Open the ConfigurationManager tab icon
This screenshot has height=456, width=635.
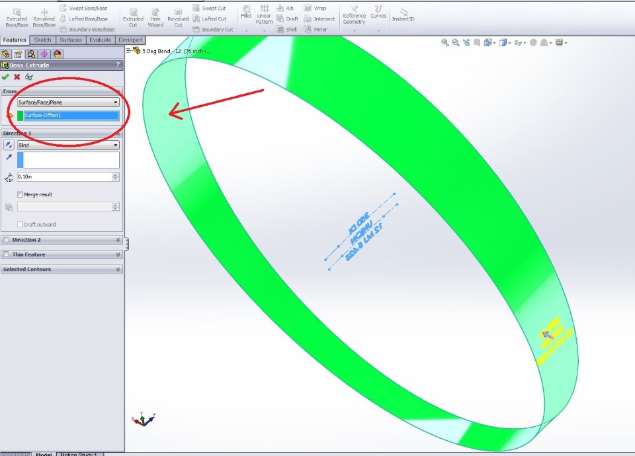click(x=31, y=54)
